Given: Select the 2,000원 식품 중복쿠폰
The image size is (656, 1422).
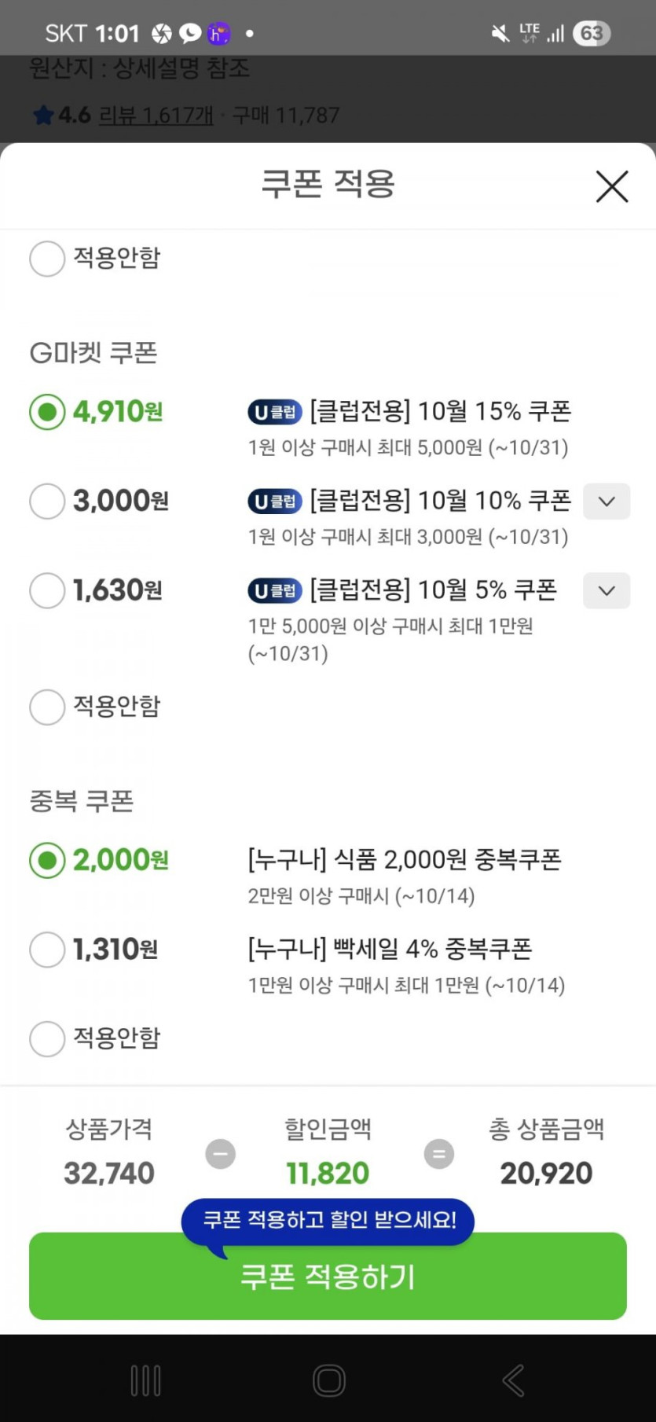Looking at the screenshot, I should pyautogui.click(x=47, y=861).
